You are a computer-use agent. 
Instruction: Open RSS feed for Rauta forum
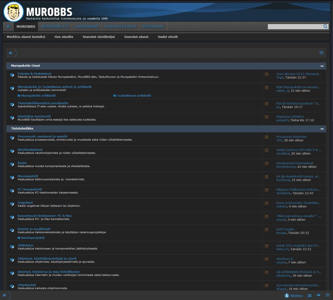coord(266,163)
